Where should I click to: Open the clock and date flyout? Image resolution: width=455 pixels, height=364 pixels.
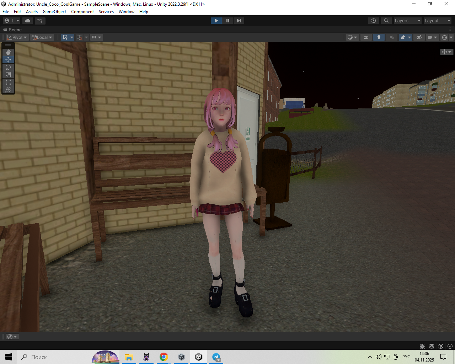pos(424,357)
